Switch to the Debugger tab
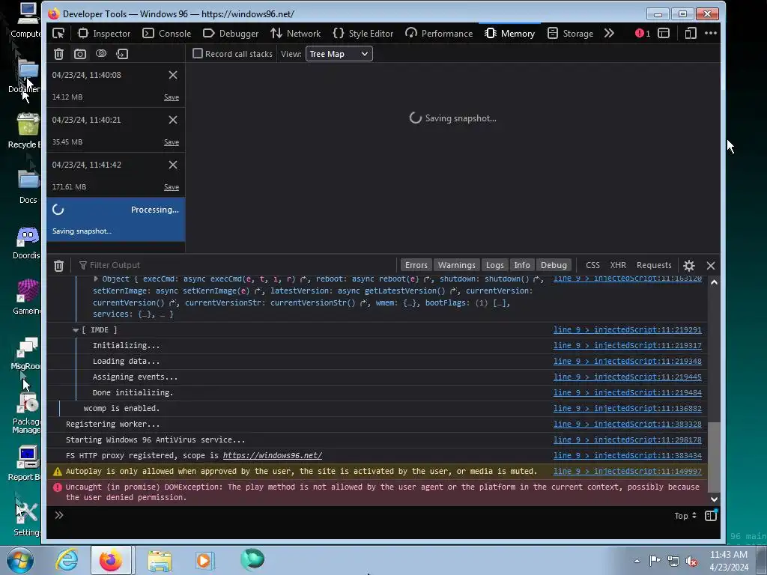 click(231, 33)
